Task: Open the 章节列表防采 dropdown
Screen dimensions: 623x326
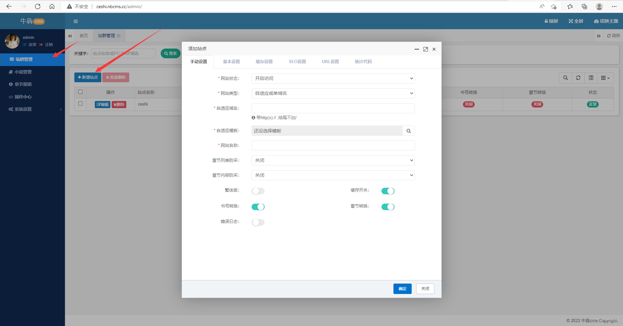Action: pyautogui.click(x=333, y=160)
